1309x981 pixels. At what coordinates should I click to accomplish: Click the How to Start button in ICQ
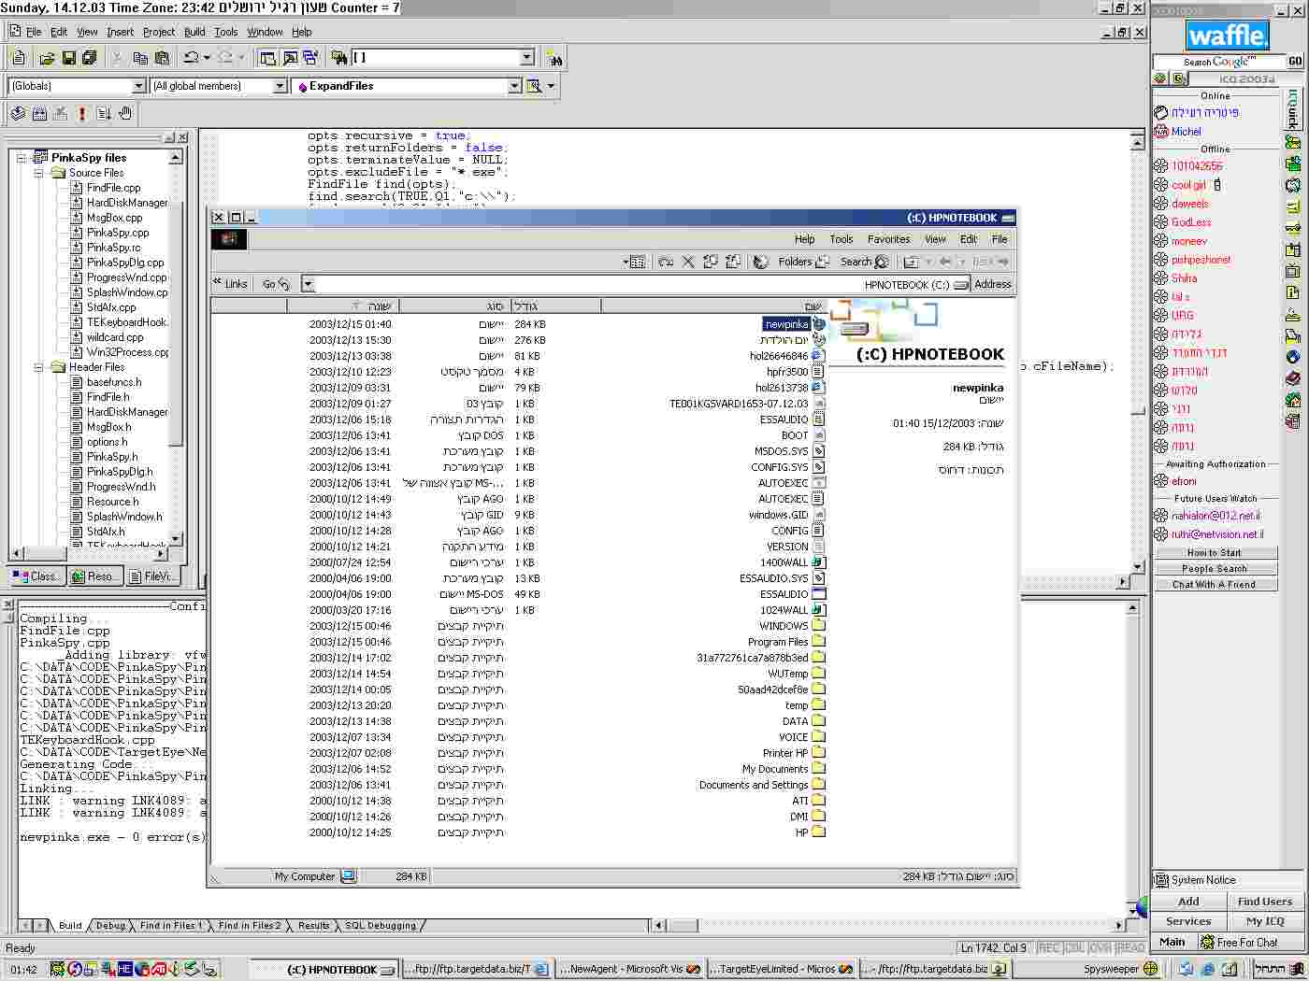coord(1214,553)
